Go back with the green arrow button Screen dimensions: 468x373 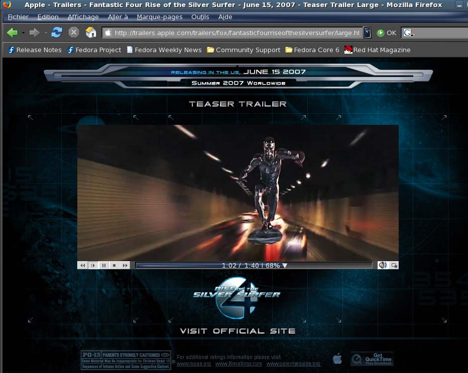[12, 33]
